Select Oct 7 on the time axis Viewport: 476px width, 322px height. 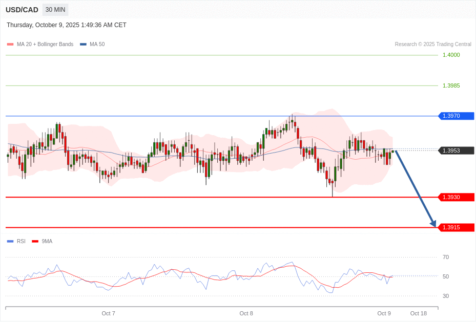point(108,313)
